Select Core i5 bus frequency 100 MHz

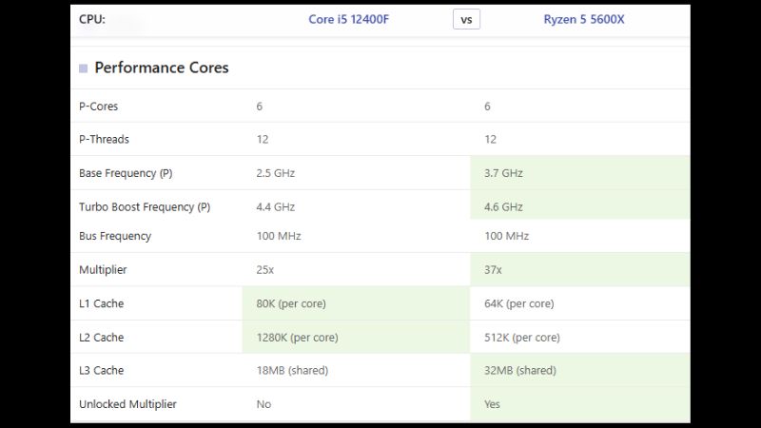pyautogui.click(x=279, y=236)
